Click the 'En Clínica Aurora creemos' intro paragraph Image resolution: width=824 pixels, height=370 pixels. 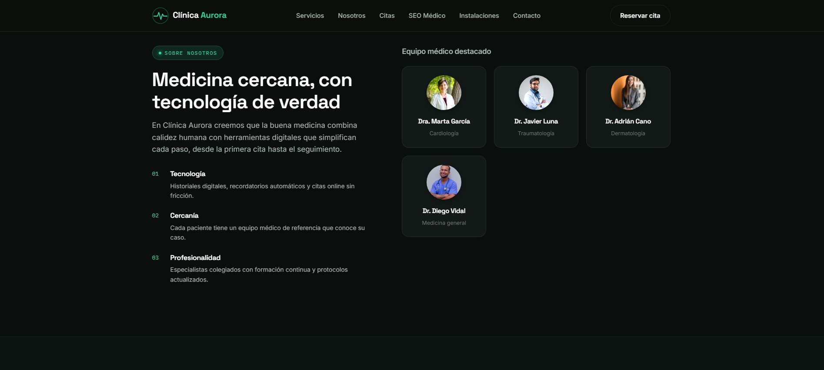click(x=255, y=137)
